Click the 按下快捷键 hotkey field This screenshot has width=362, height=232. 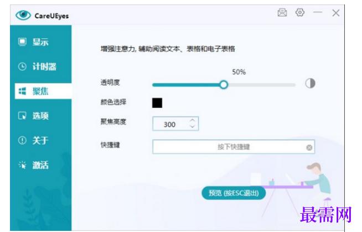[x=234, y=147]
